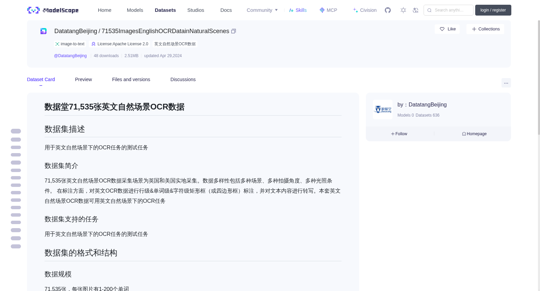Add to Collections button

pyautogui.click(x=485, y=29)
